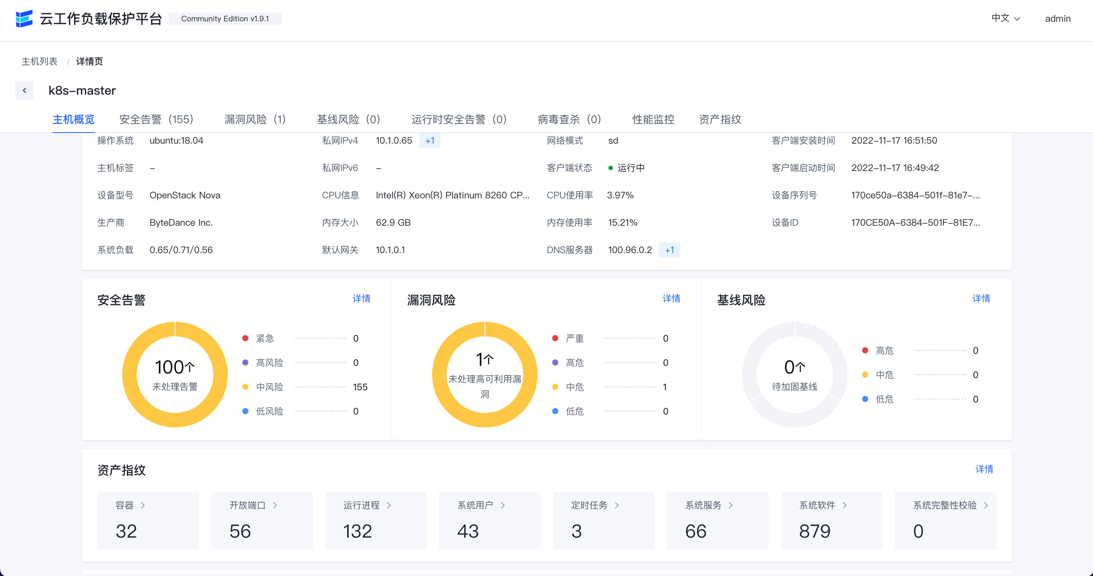The image size is (1093, 576).
Task: Switch to the 性能监控 tab
Action: tap(653, 119)
